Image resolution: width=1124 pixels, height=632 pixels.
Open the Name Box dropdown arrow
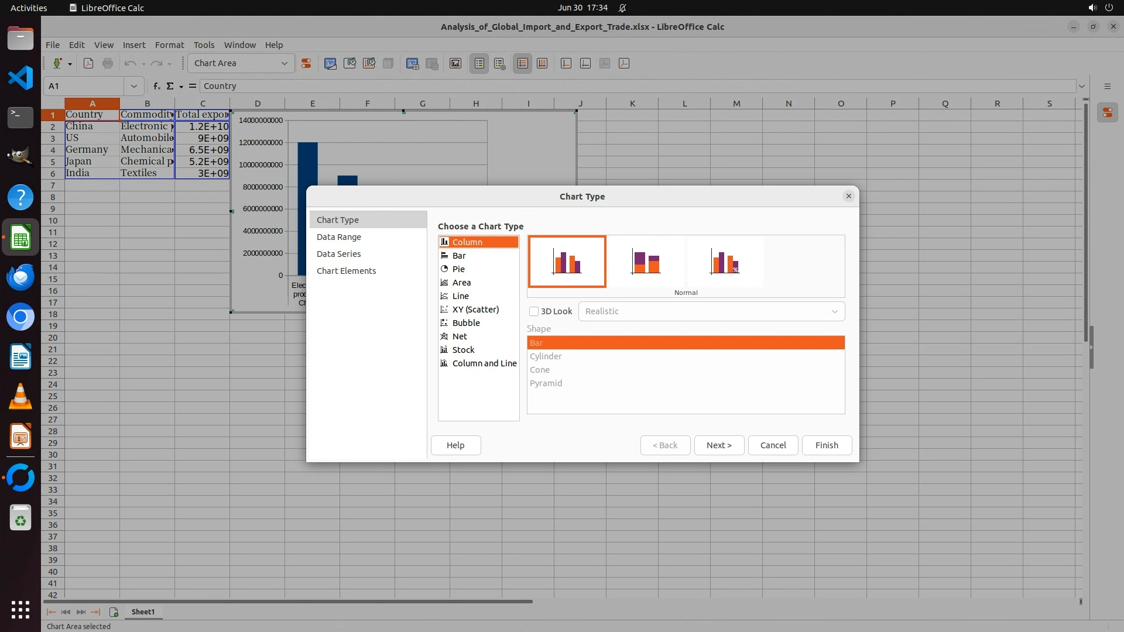coord(133,86)
